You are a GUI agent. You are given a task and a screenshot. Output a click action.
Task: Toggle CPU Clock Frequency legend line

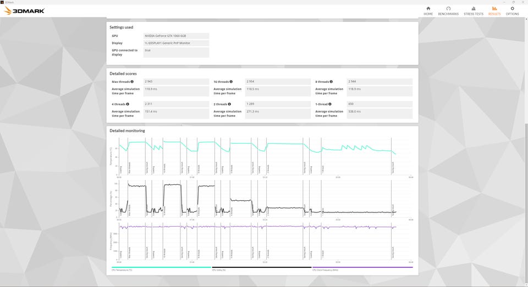362,268
